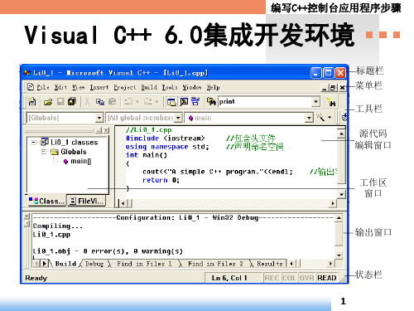Click in the print find text field
This screenshot has height=311, width=414.
[x=265, y=102]
